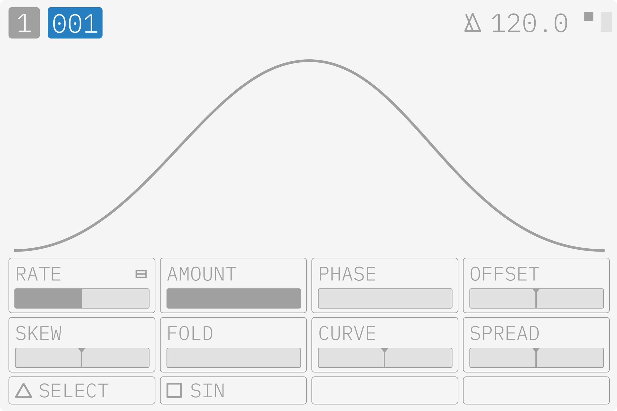This screenshot has height=411, width=617.
Task: Click the SPREAD slider bar
Action: point(537,358)
